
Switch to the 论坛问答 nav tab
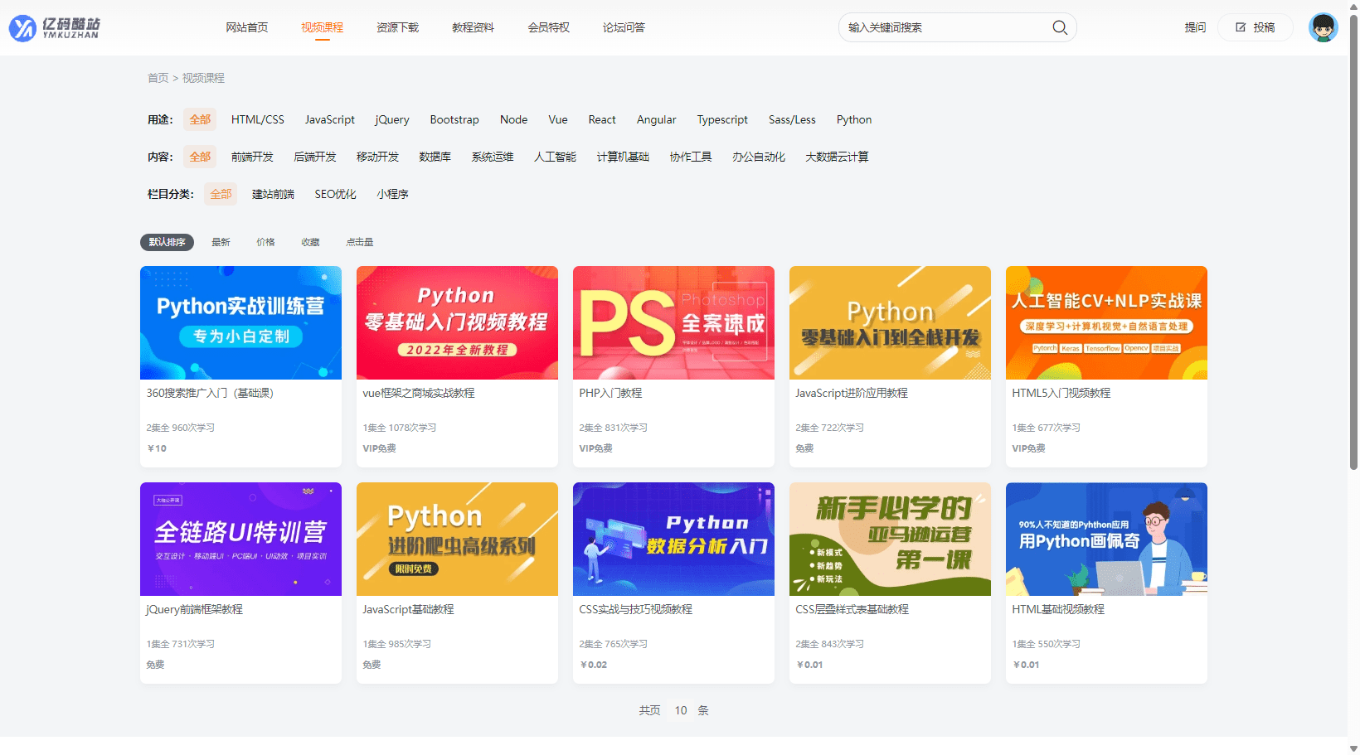pyautogui.click(x=624, y=27)
